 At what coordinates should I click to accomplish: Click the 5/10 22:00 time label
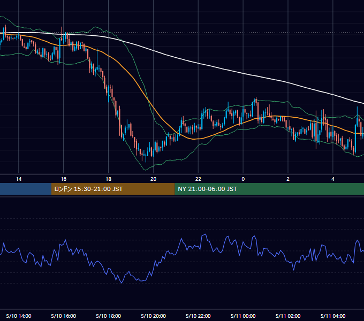tap(198, 316)
